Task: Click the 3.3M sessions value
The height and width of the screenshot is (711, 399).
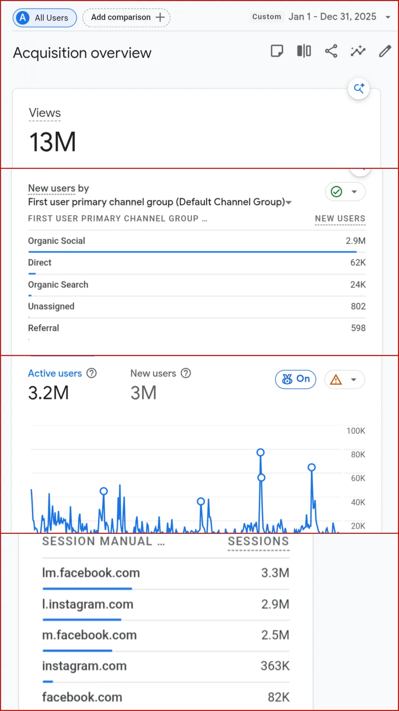Action: point(275,573)
